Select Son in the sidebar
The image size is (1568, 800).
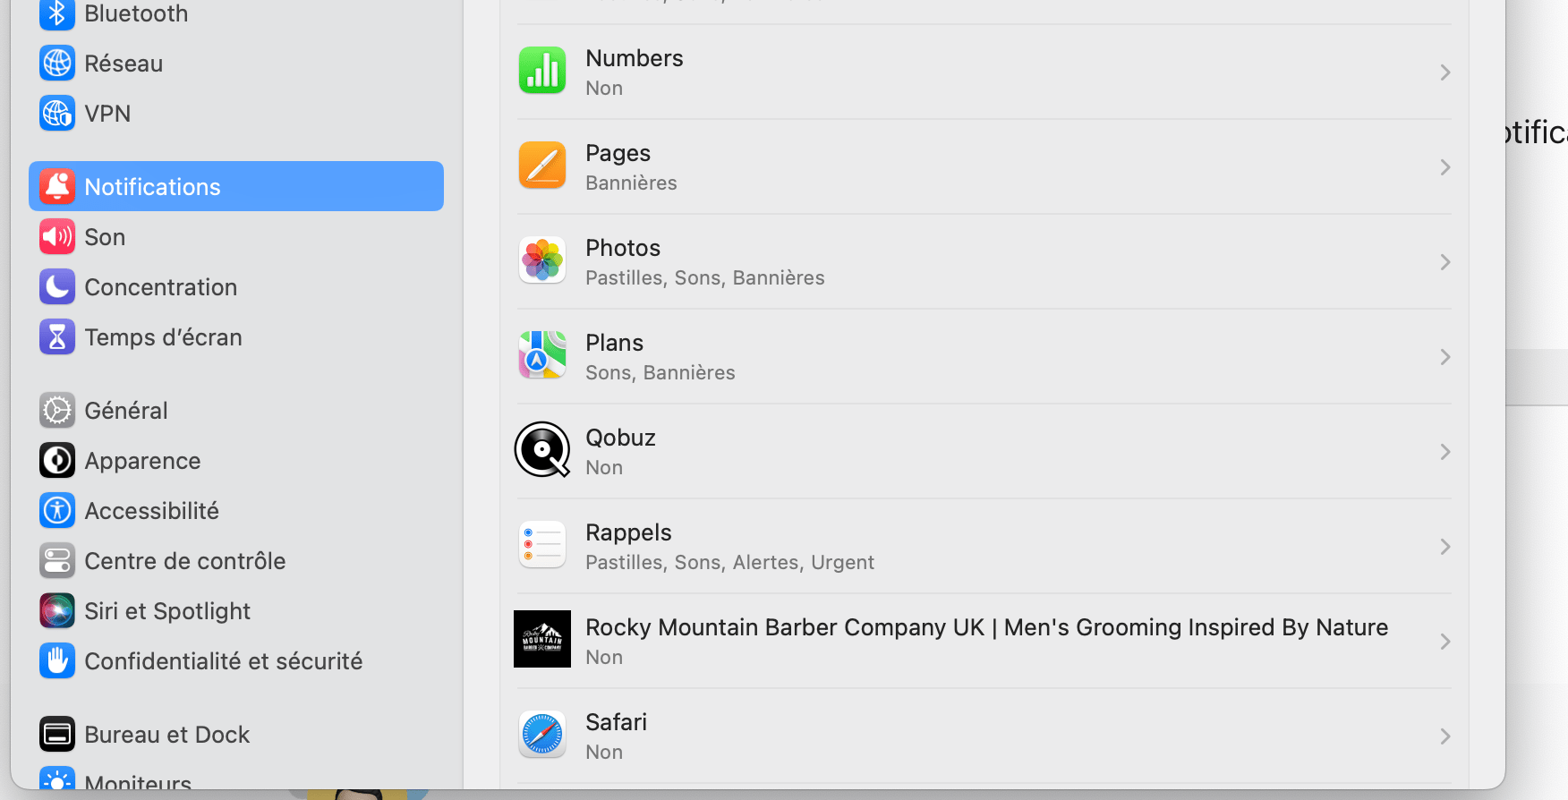tap(236, 237)
